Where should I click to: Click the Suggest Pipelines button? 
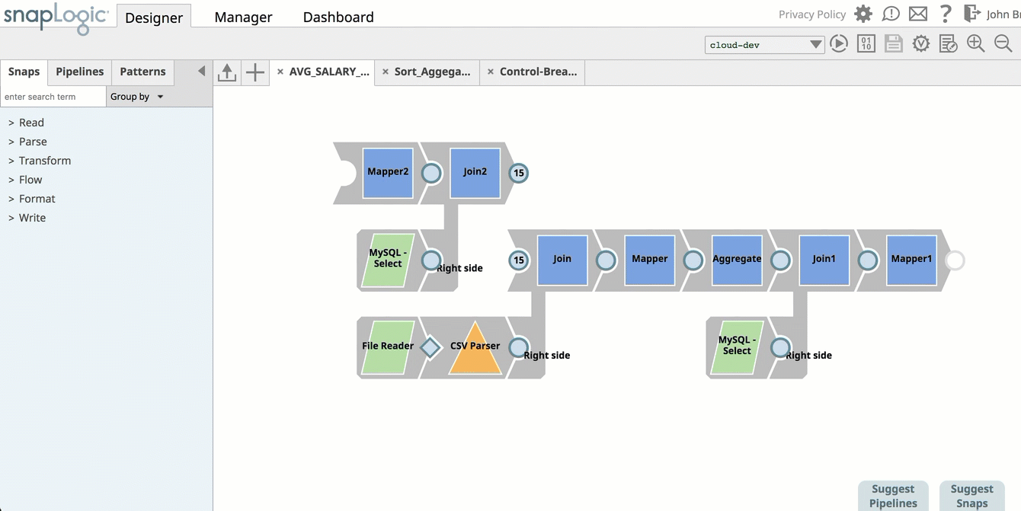[893, 496]
